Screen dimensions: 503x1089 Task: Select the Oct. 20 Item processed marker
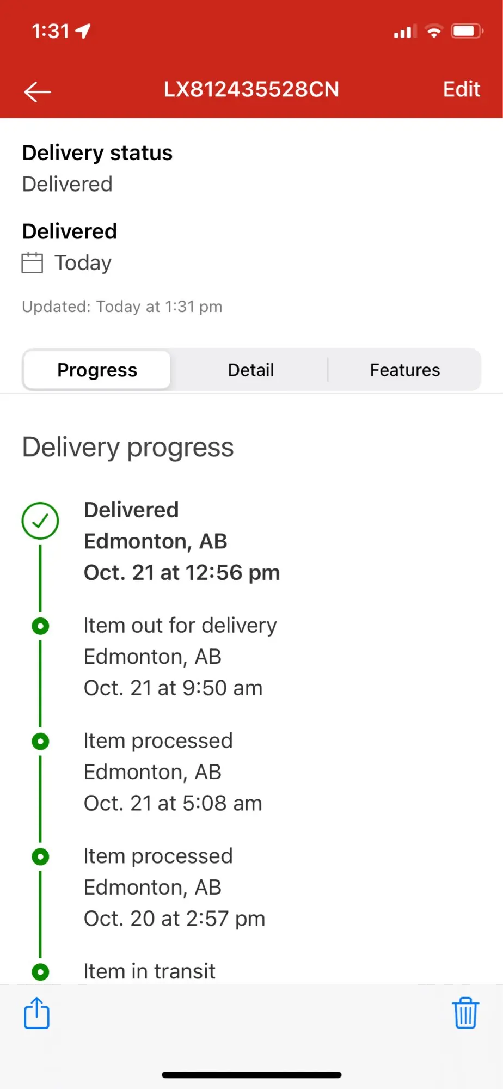(x=40, y=856)
